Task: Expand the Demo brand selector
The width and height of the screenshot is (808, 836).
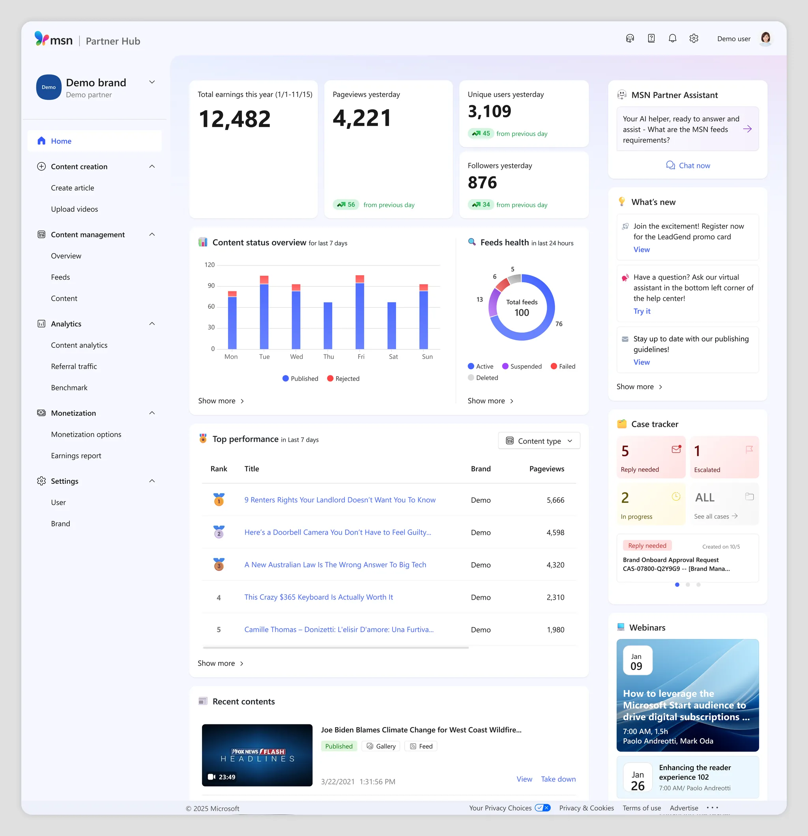Action: pos(152,82)
